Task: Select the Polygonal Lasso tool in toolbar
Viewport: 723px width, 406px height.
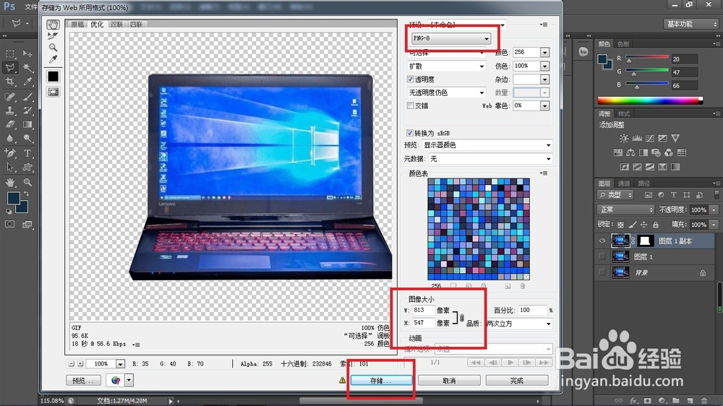Action: [x=9, y=68]
